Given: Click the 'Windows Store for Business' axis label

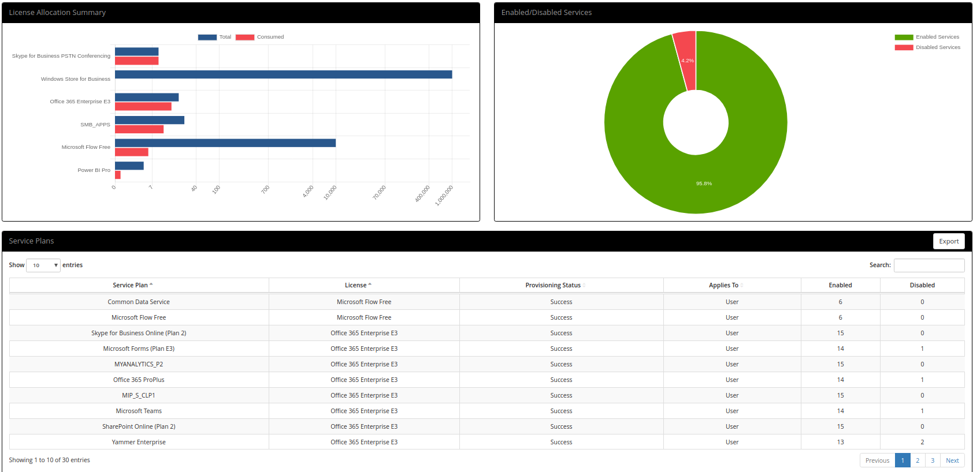Looking at the screenshot, I should [x=75, y=79].
